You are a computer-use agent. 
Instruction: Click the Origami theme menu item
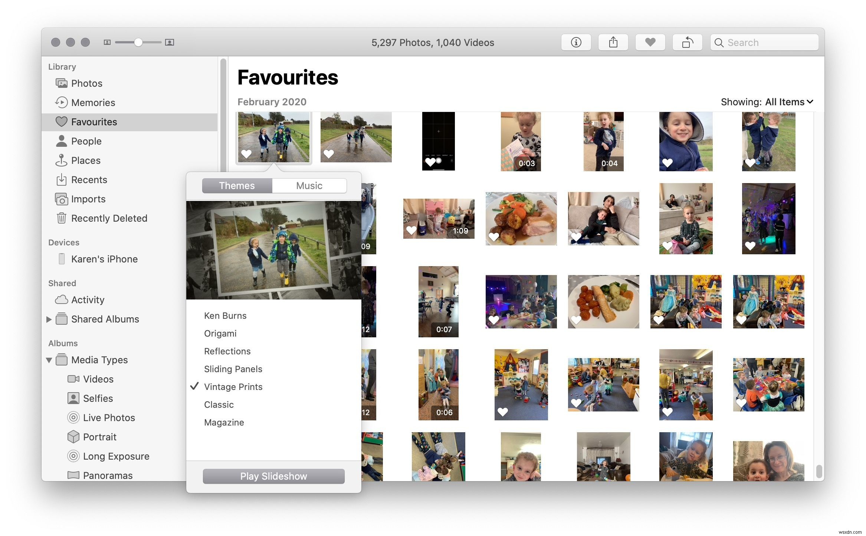pyautogui.click(x=221, y=333)
